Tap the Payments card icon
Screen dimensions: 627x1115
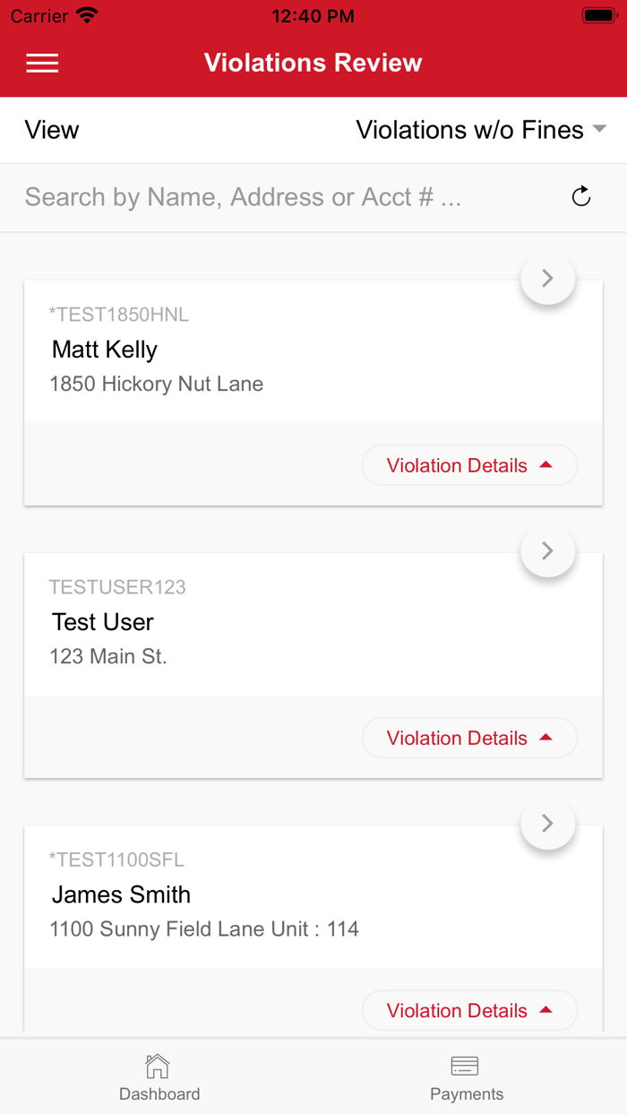pos(465,1066)
